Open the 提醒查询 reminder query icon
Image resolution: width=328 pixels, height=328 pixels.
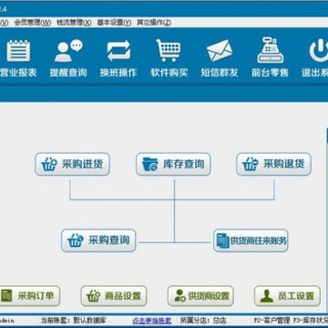[x=68, y=57]
